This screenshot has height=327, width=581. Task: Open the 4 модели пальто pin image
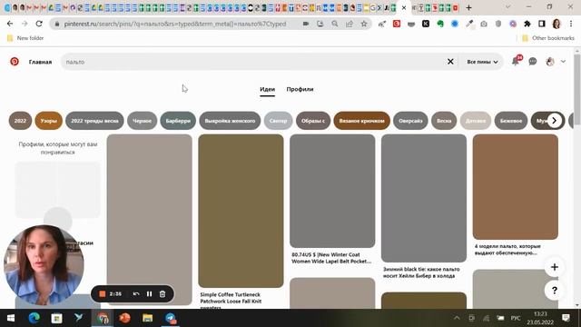coord(516,187)
